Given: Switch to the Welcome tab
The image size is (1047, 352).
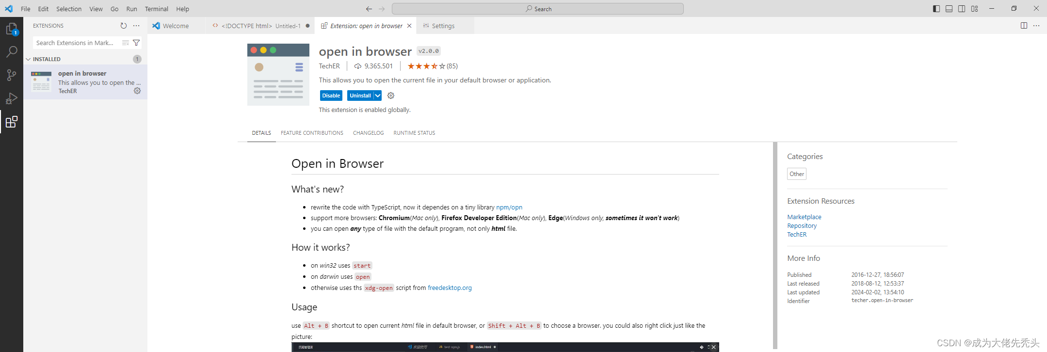Looking at the screenshot, I should point(176,26).
